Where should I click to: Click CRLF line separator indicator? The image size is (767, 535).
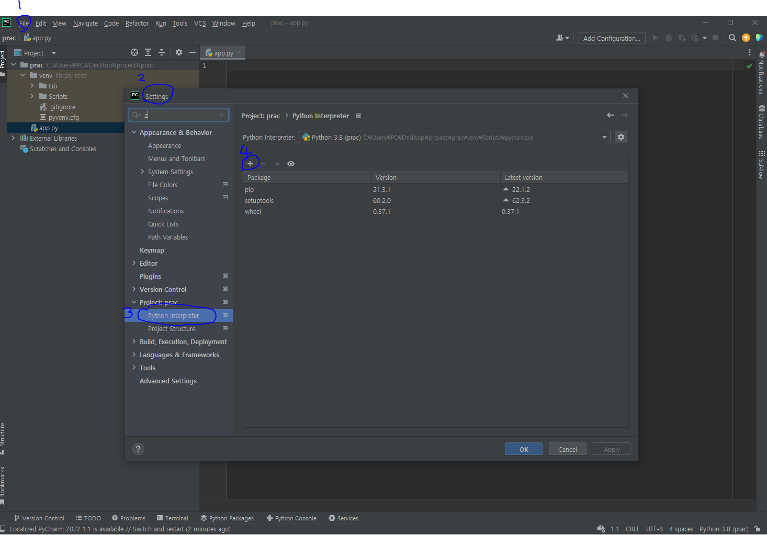(x=633, y=529)
